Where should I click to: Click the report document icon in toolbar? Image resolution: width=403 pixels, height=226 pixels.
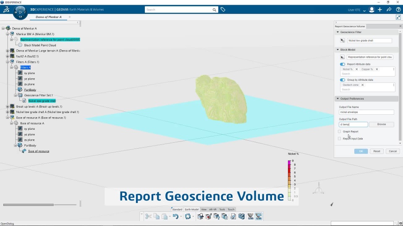pos(233,216)
